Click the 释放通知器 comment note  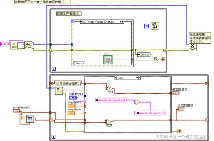pos(200,38)
